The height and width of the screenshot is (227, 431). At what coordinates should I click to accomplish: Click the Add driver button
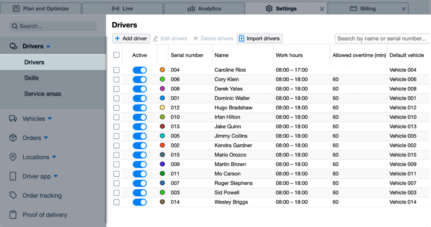131,38
